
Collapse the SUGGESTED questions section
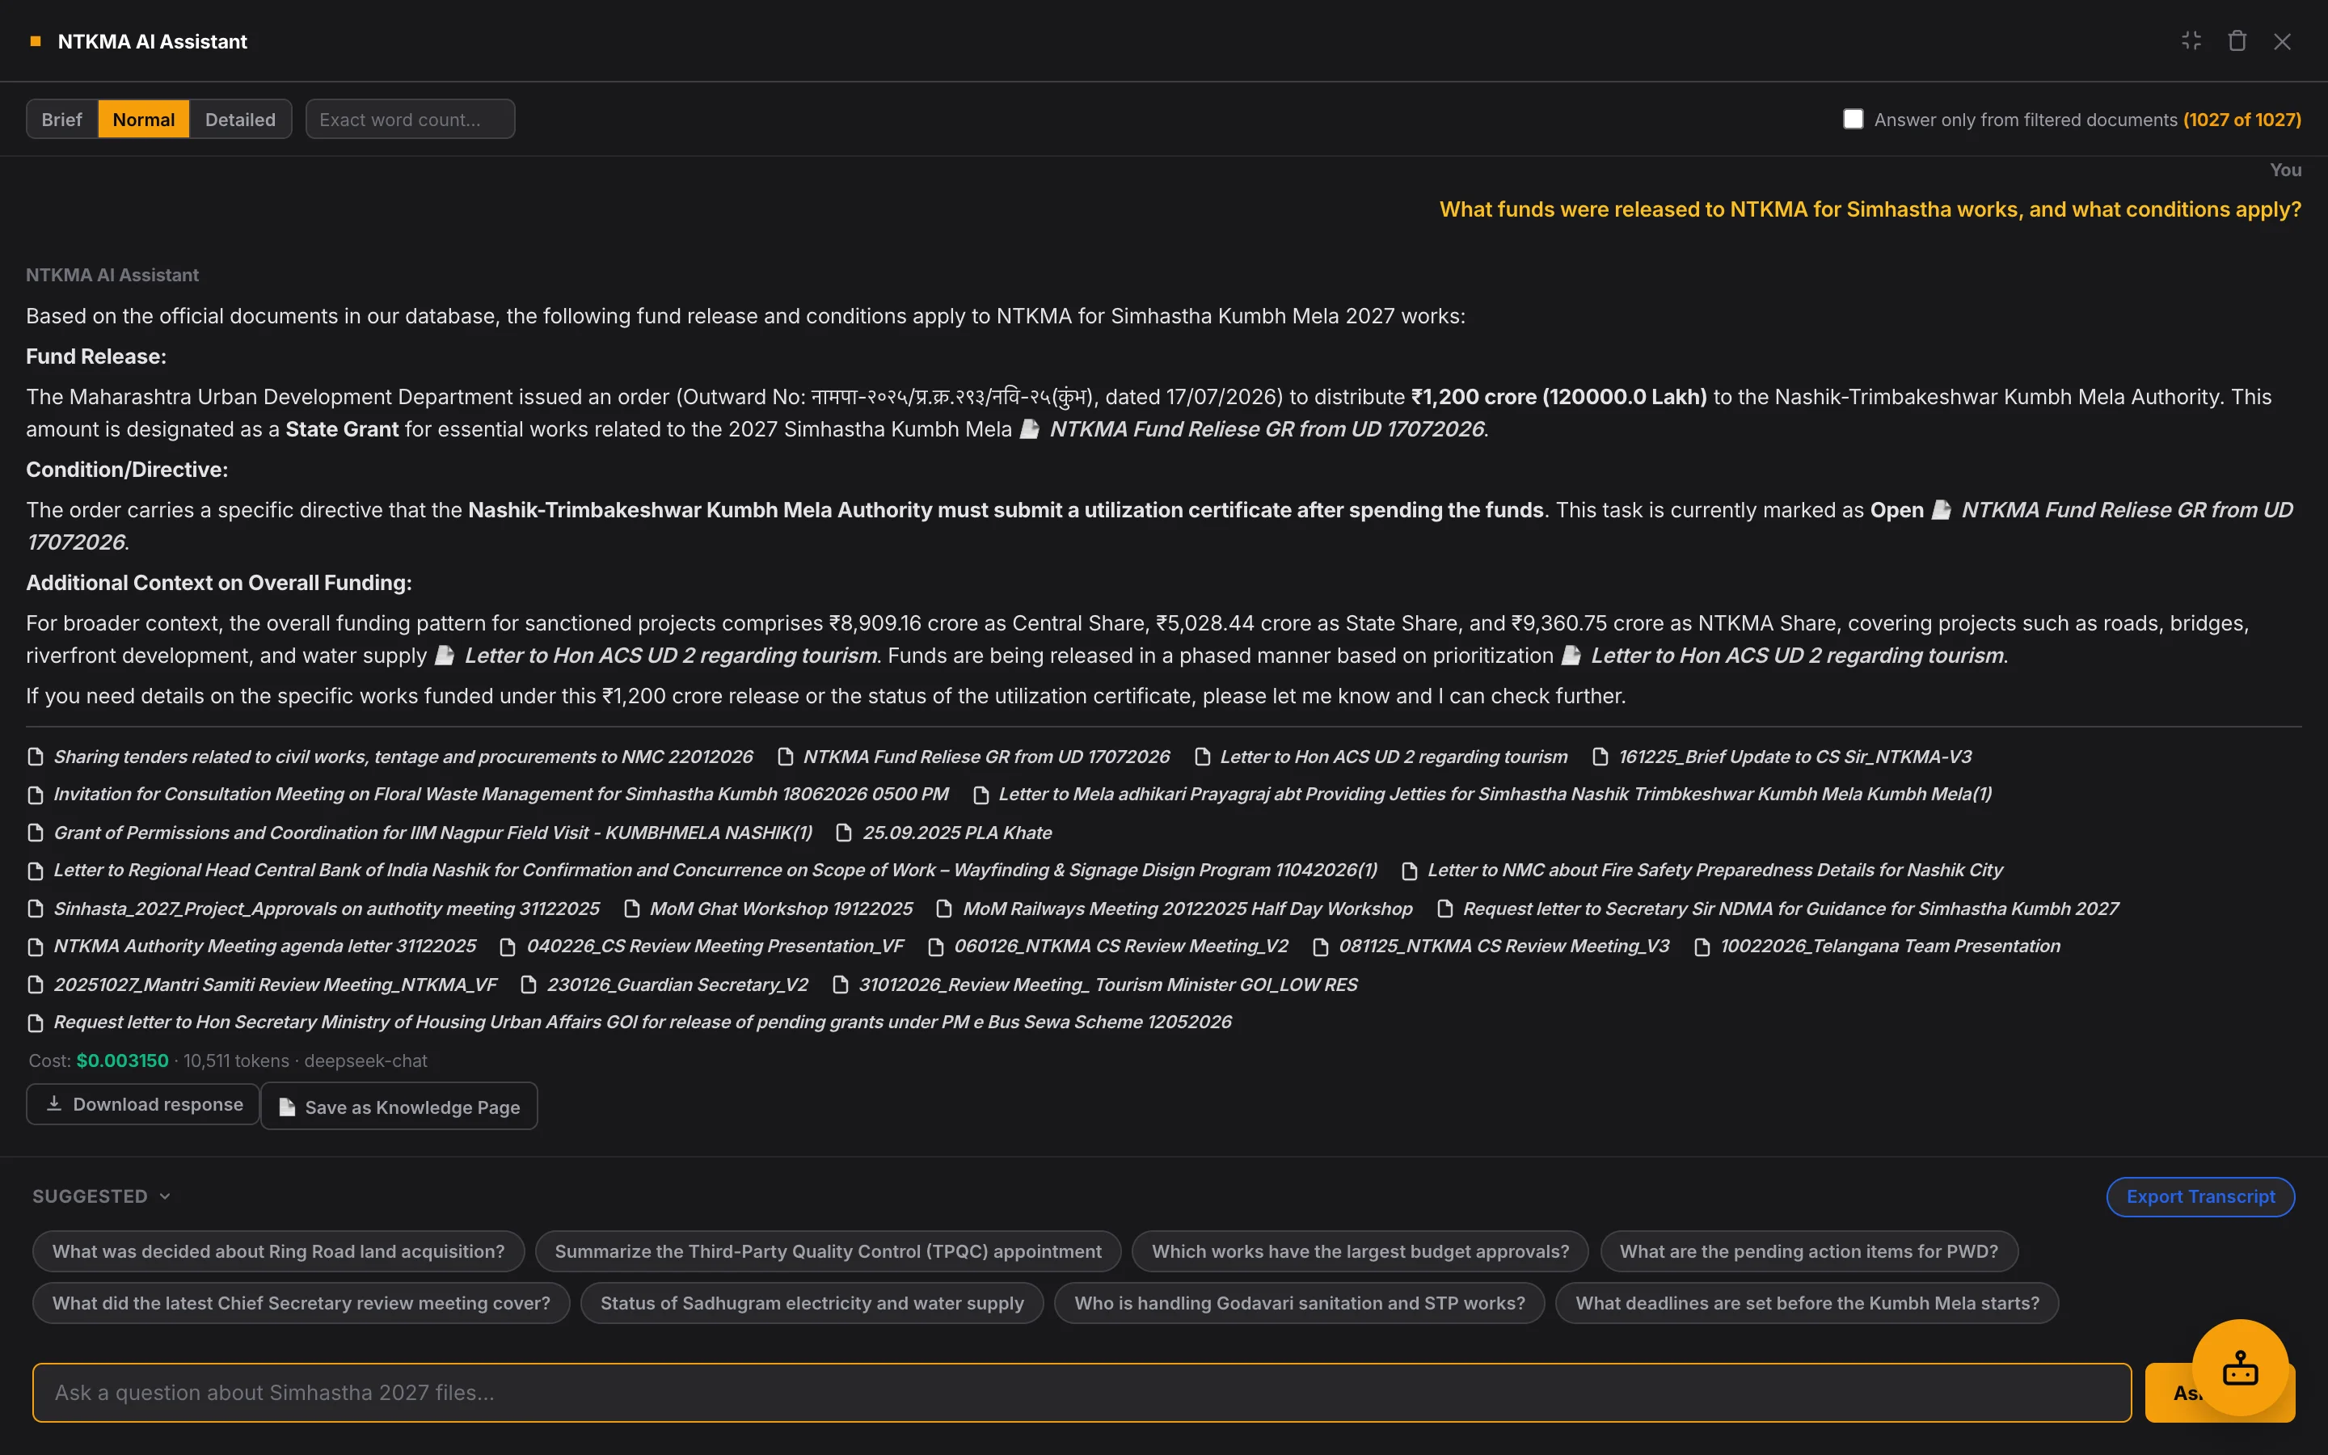(101, 1196)
